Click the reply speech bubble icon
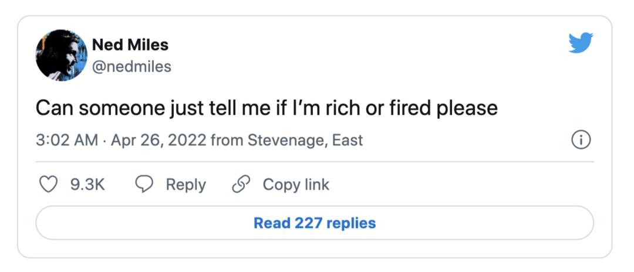The image size is (634, 272). pyautogui.click(x=144, y=185)
